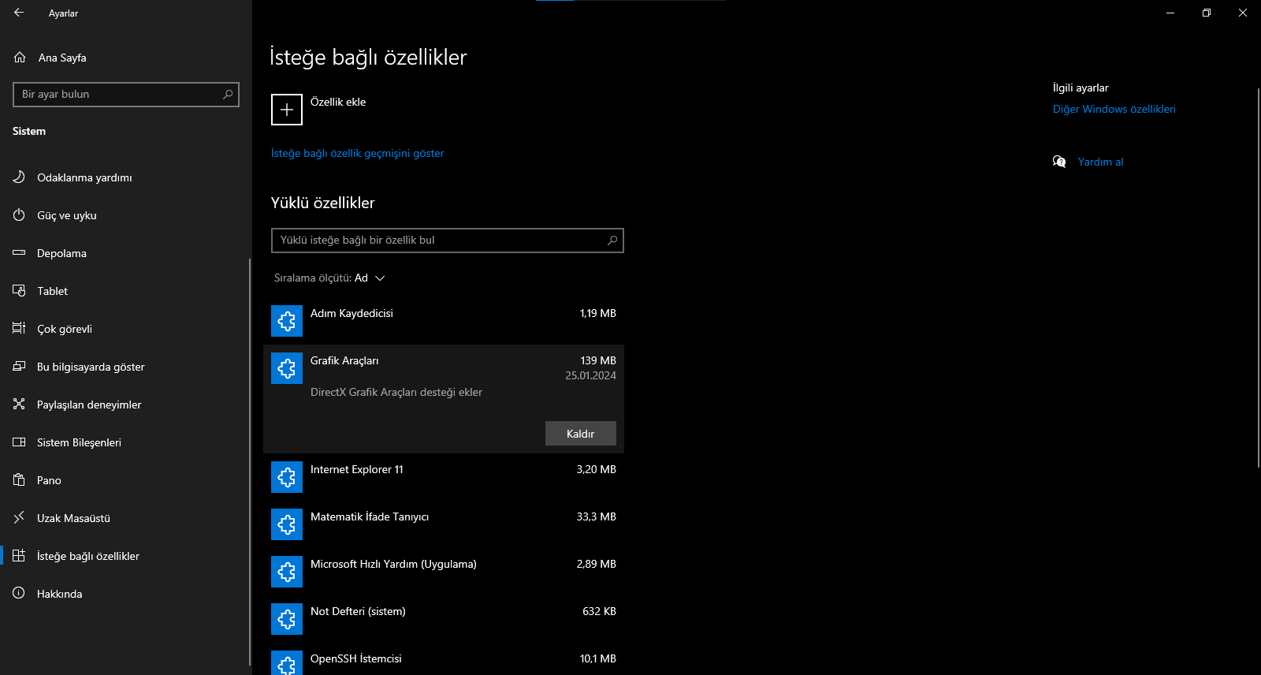Open Güç ve uyku power icon

(x=19, y=214)
